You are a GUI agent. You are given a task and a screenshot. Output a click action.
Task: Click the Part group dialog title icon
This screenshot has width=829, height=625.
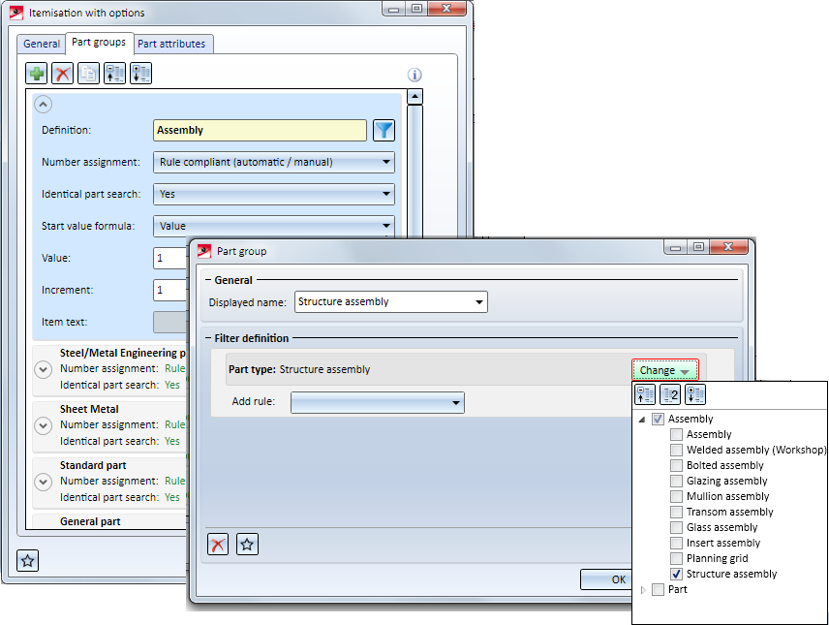tap(204, 251)
